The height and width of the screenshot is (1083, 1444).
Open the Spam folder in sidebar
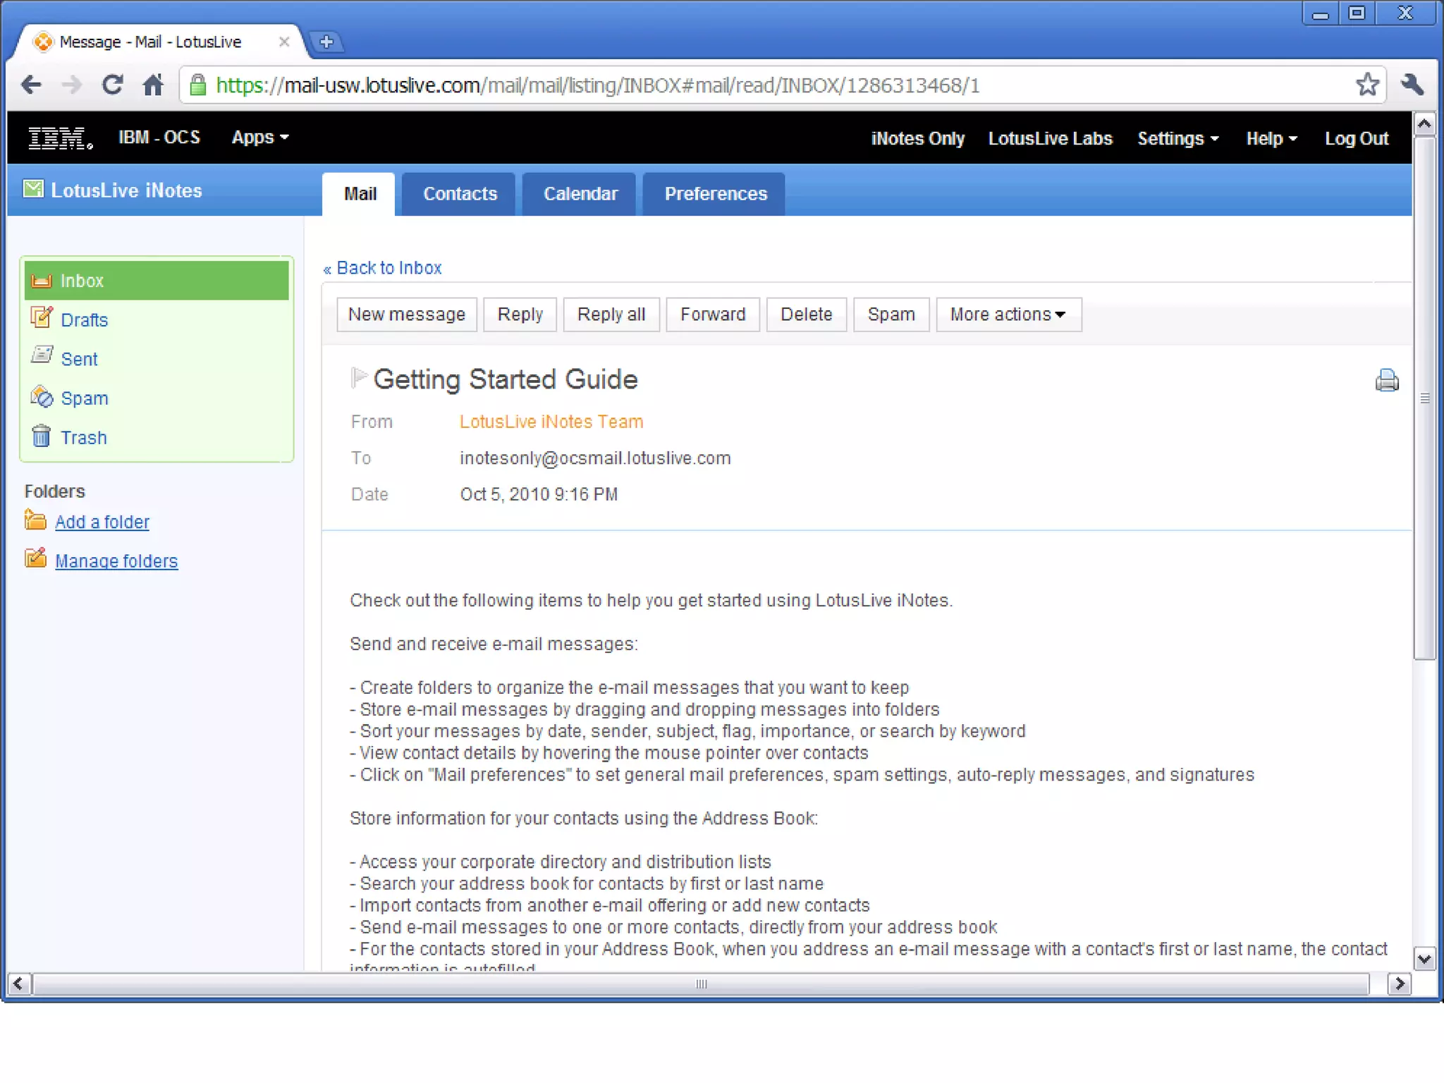(83, 398)
